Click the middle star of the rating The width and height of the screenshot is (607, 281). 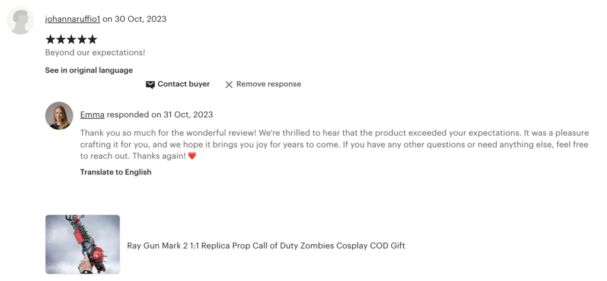tap(71, 39)
